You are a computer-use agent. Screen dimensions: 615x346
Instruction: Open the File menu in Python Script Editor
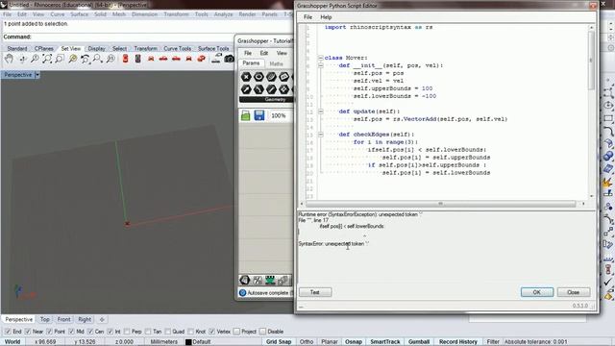pos(307,17)
